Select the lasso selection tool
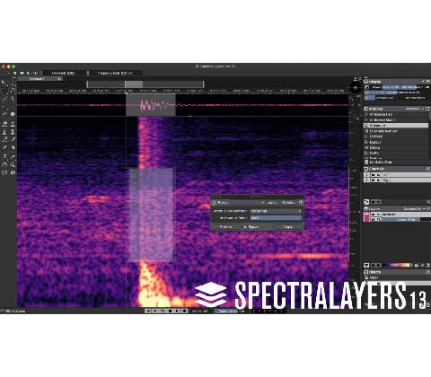 (13, 90)
